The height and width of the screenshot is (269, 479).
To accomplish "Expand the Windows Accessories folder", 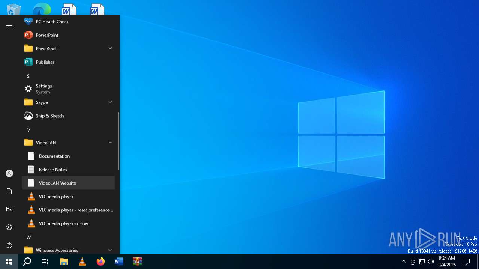I will pos(110,250).
